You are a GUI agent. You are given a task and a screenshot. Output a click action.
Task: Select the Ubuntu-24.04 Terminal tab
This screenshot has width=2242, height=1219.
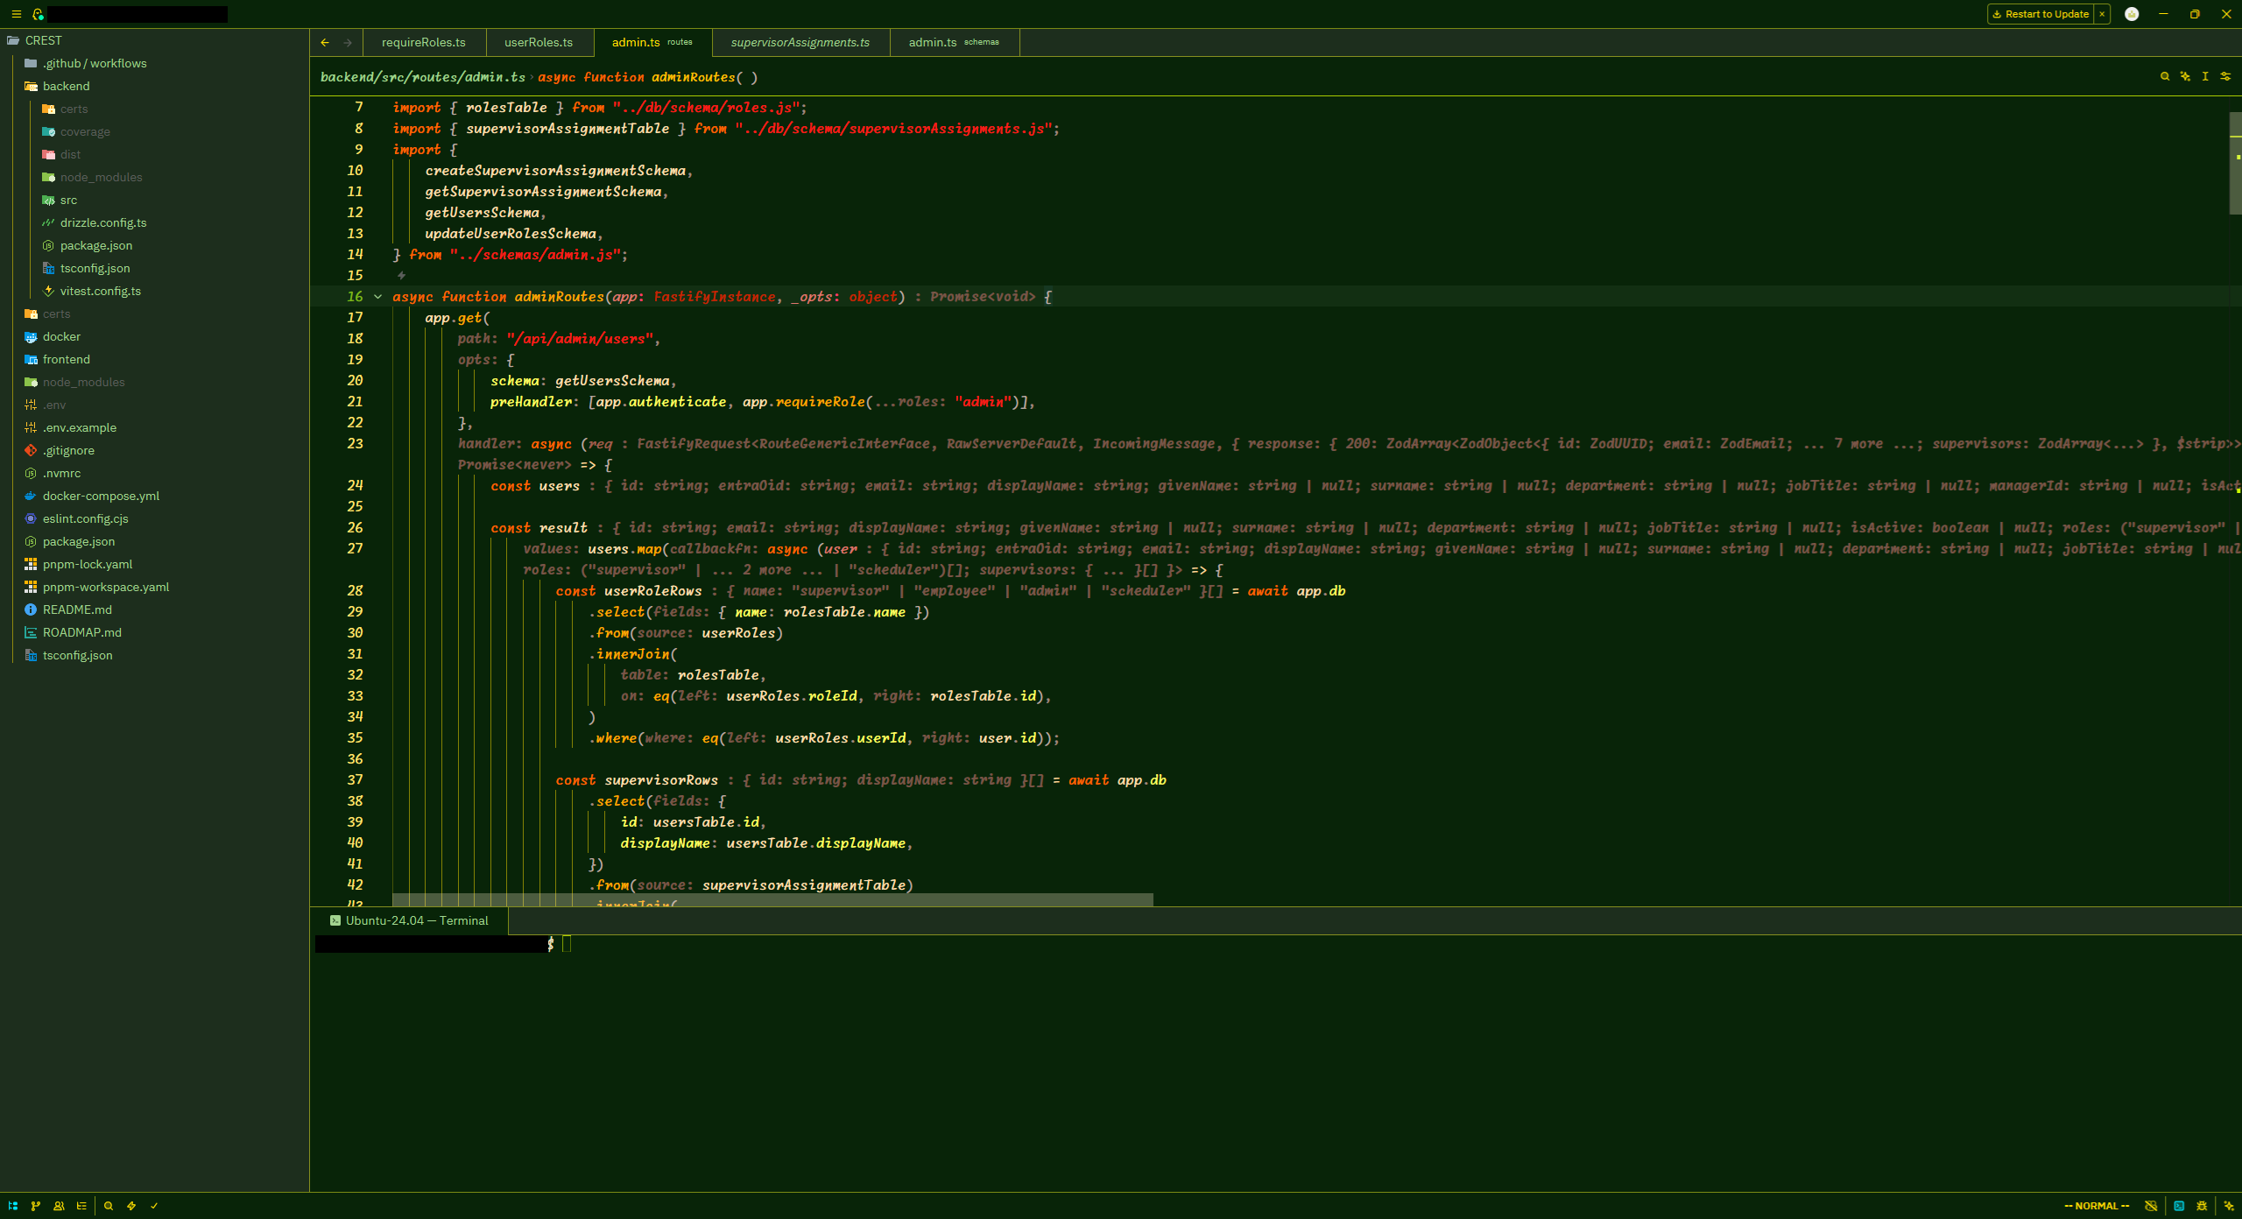409,920
